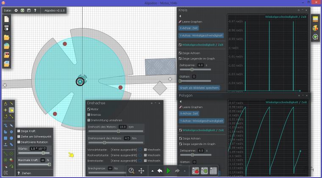Select the Knife cut tool
The width and height of the screenshot is (322, 178).
pyautogui.click(x=11, y=104)
